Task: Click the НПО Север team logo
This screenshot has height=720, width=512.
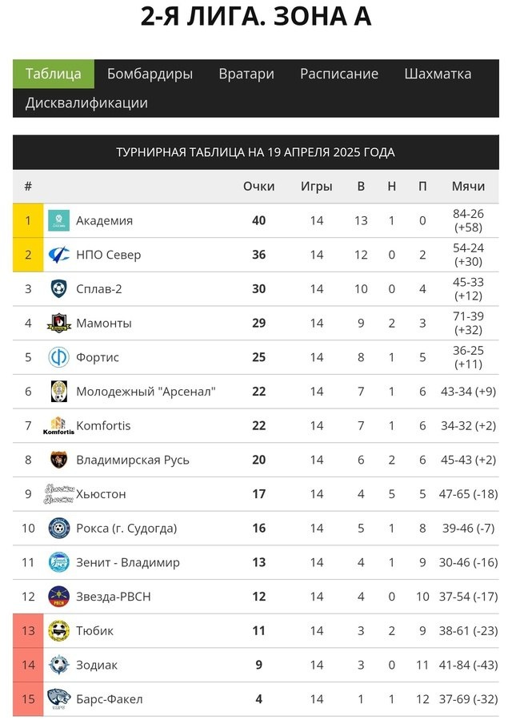Action: click(x=58, y=255)
